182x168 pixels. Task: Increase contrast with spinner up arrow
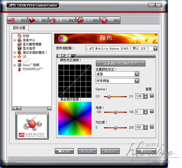(146, 126)
